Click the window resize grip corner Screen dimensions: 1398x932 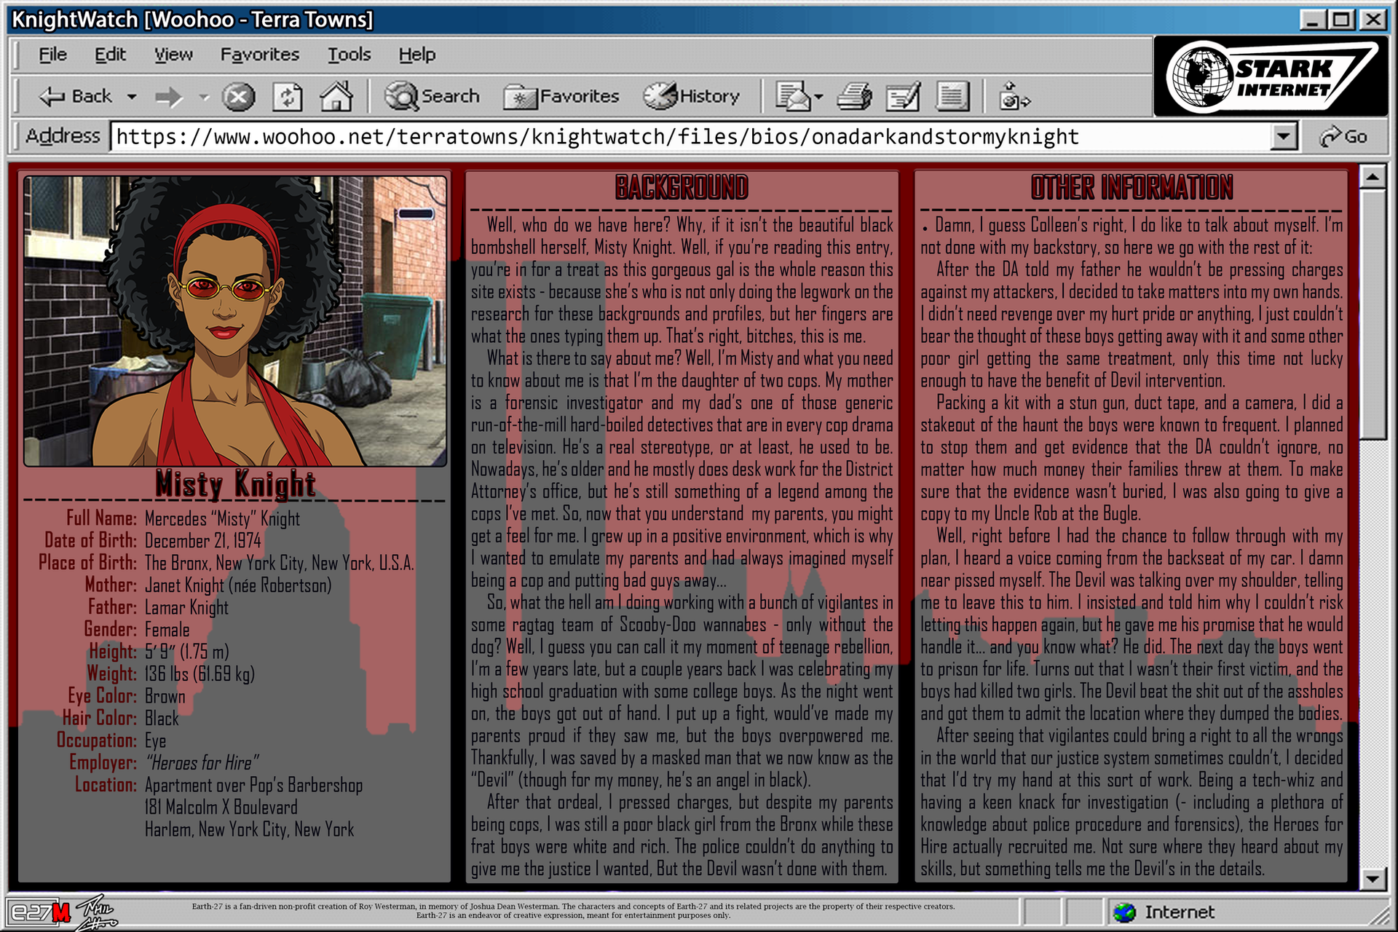1381,916
